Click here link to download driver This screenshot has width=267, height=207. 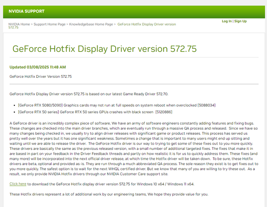point(18,184)
